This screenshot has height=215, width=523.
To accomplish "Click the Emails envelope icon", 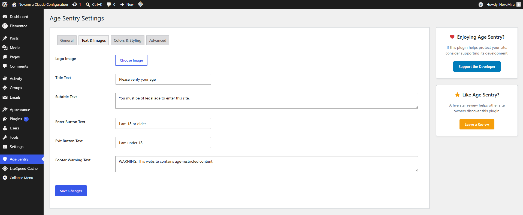I will (x=5, y=97).
